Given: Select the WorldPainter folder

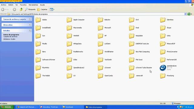Looking at the screenshot, I should click(106, 52).
